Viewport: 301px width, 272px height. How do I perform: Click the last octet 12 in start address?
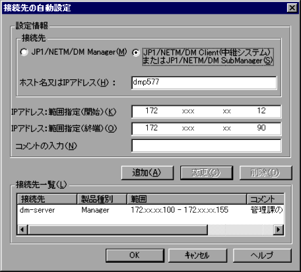261,111
